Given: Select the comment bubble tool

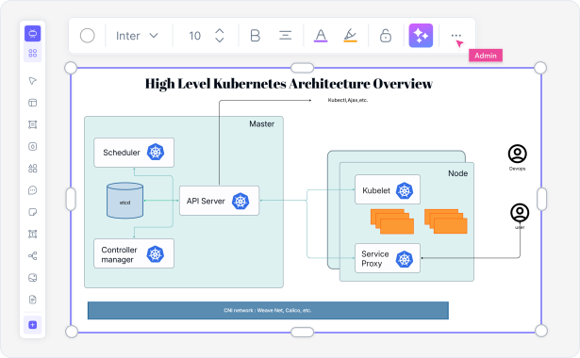Looking at the screenshot, I should click(x=33, y=190).
